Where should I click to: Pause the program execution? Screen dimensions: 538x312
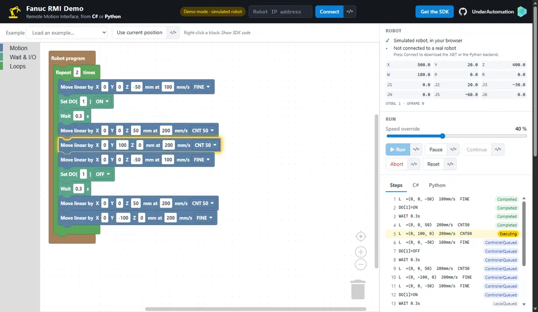click(x=436, y=149)
